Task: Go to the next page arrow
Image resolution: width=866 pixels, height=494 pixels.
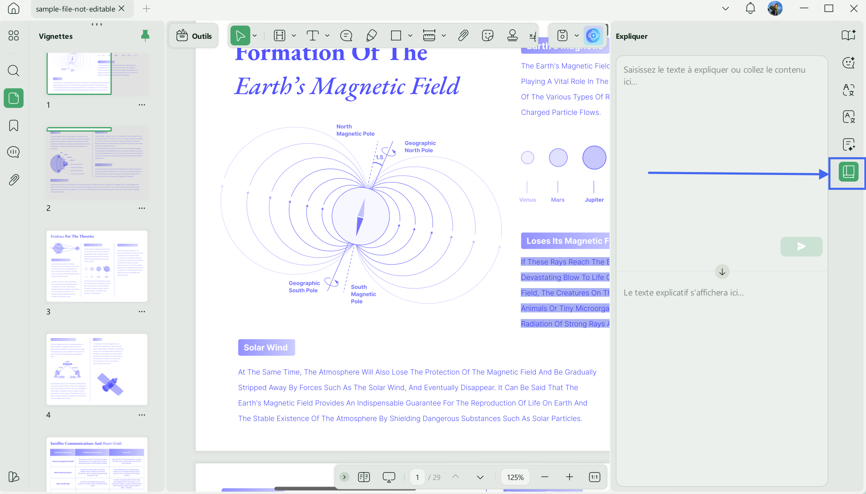Action: [x=480, y=477]
